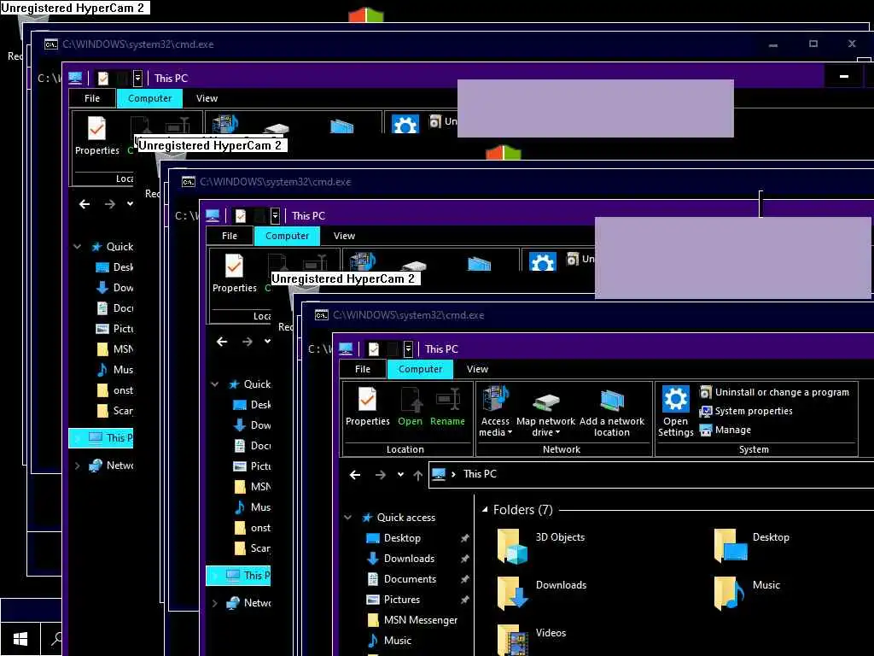874x656 pixels.
Task: Go back in rear This PC window
Action: point(84,204)
